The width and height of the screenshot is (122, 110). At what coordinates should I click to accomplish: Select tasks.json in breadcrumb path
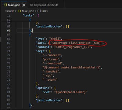point(28,11)
